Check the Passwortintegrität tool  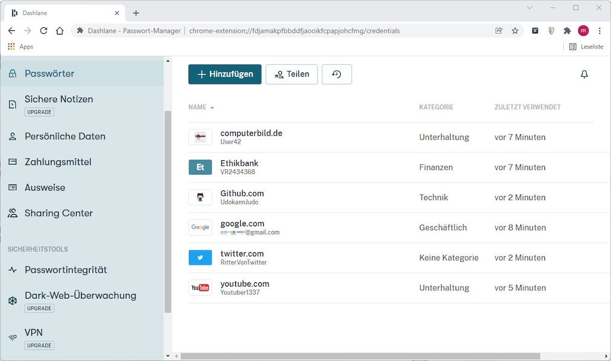point(66,270)
